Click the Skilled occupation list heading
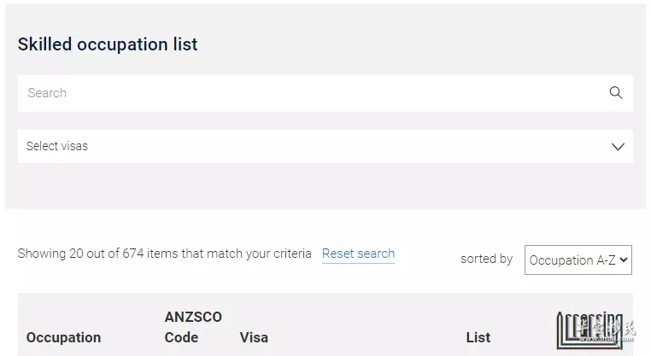This screenshot has width=651, height=356. point(108,44)
